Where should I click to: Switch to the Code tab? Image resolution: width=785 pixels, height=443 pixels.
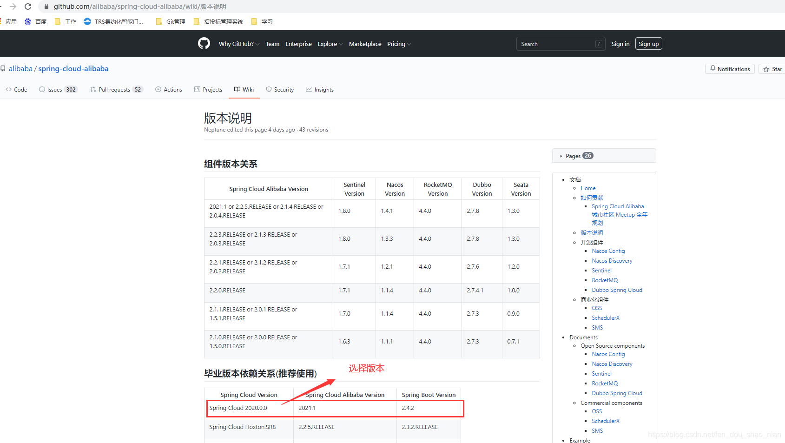(16, 89)
